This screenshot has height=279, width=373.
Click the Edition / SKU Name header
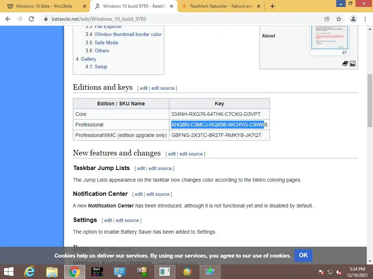click(x=121, y=104)
